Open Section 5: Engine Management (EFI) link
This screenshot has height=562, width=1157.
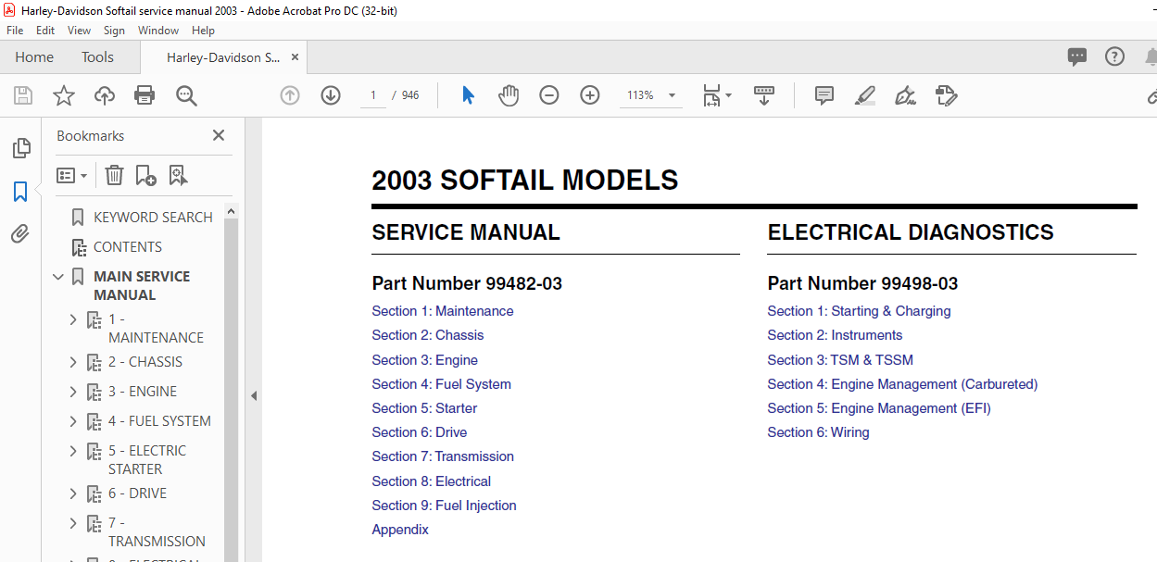(x=879, y=408)
